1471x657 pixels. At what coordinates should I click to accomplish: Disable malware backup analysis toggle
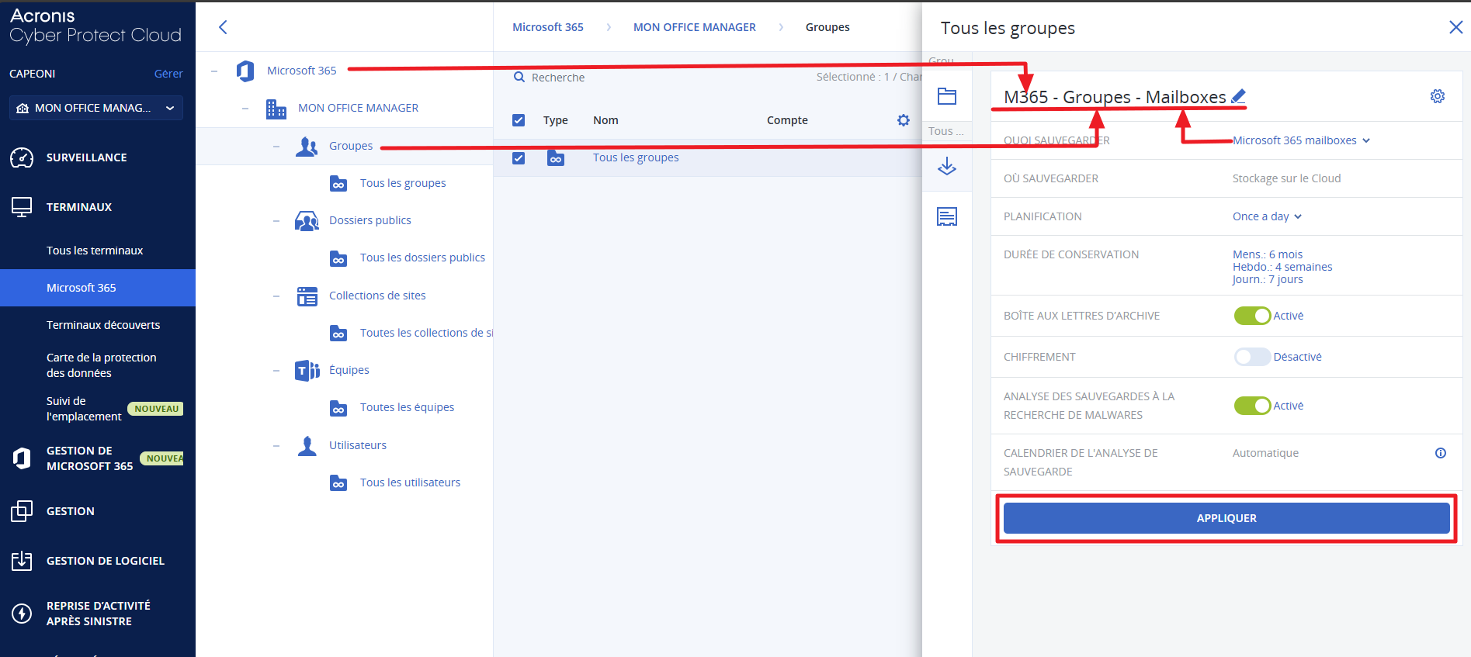pos(1252,406)
